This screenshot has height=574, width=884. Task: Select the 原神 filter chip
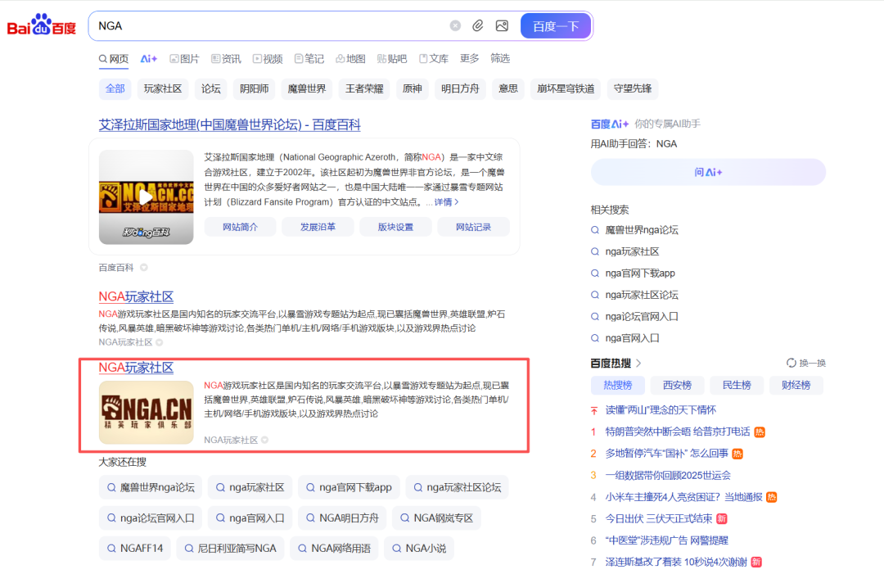pyautogui.click(x=412, y=88)
